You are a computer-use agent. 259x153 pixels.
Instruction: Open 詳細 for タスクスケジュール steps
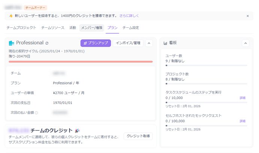[242, 98]
